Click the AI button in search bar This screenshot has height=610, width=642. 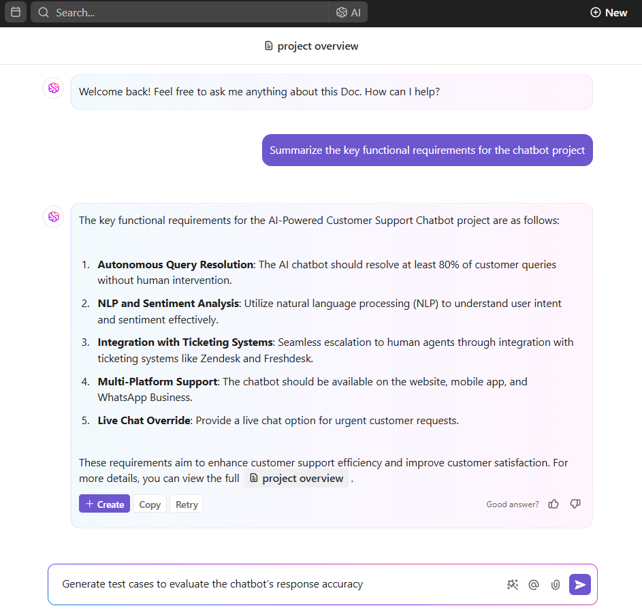[x=349, y=12]
